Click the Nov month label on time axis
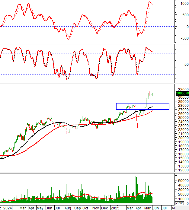 [x=96, y=208]
